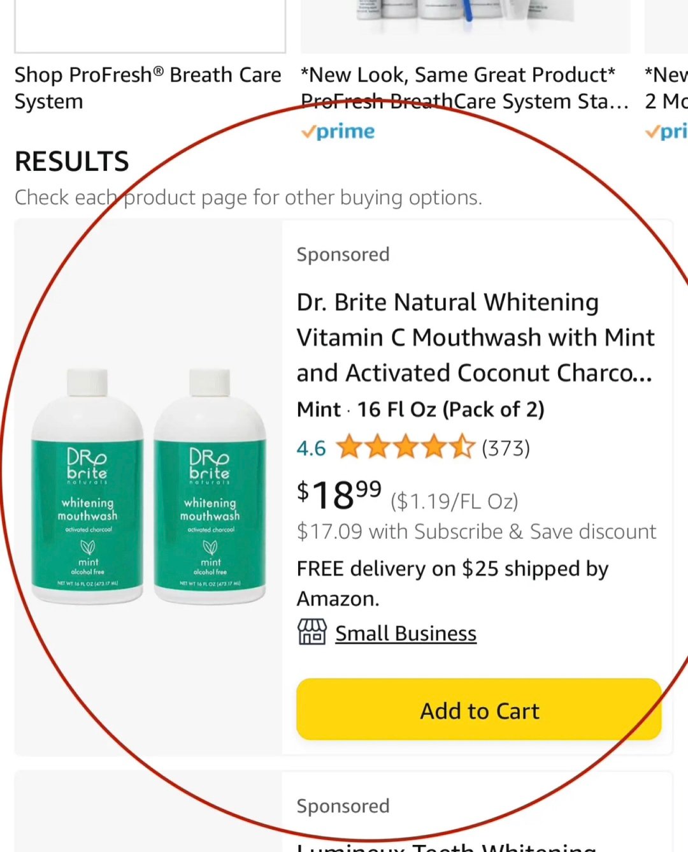The height and width of the screenshot is (852, 688).
Task: Click the $18.99 price
Action: click(x=340, y=495)
